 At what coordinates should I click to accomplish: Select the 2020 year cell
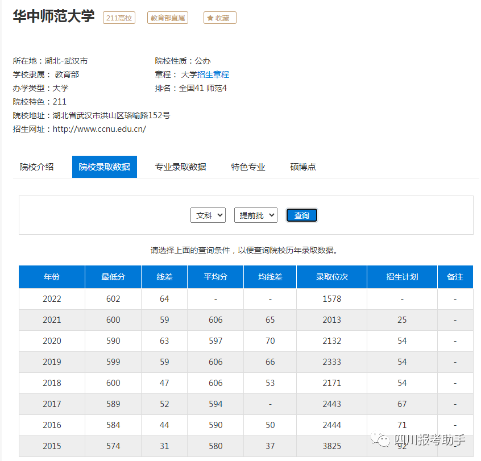coord(52,340)
